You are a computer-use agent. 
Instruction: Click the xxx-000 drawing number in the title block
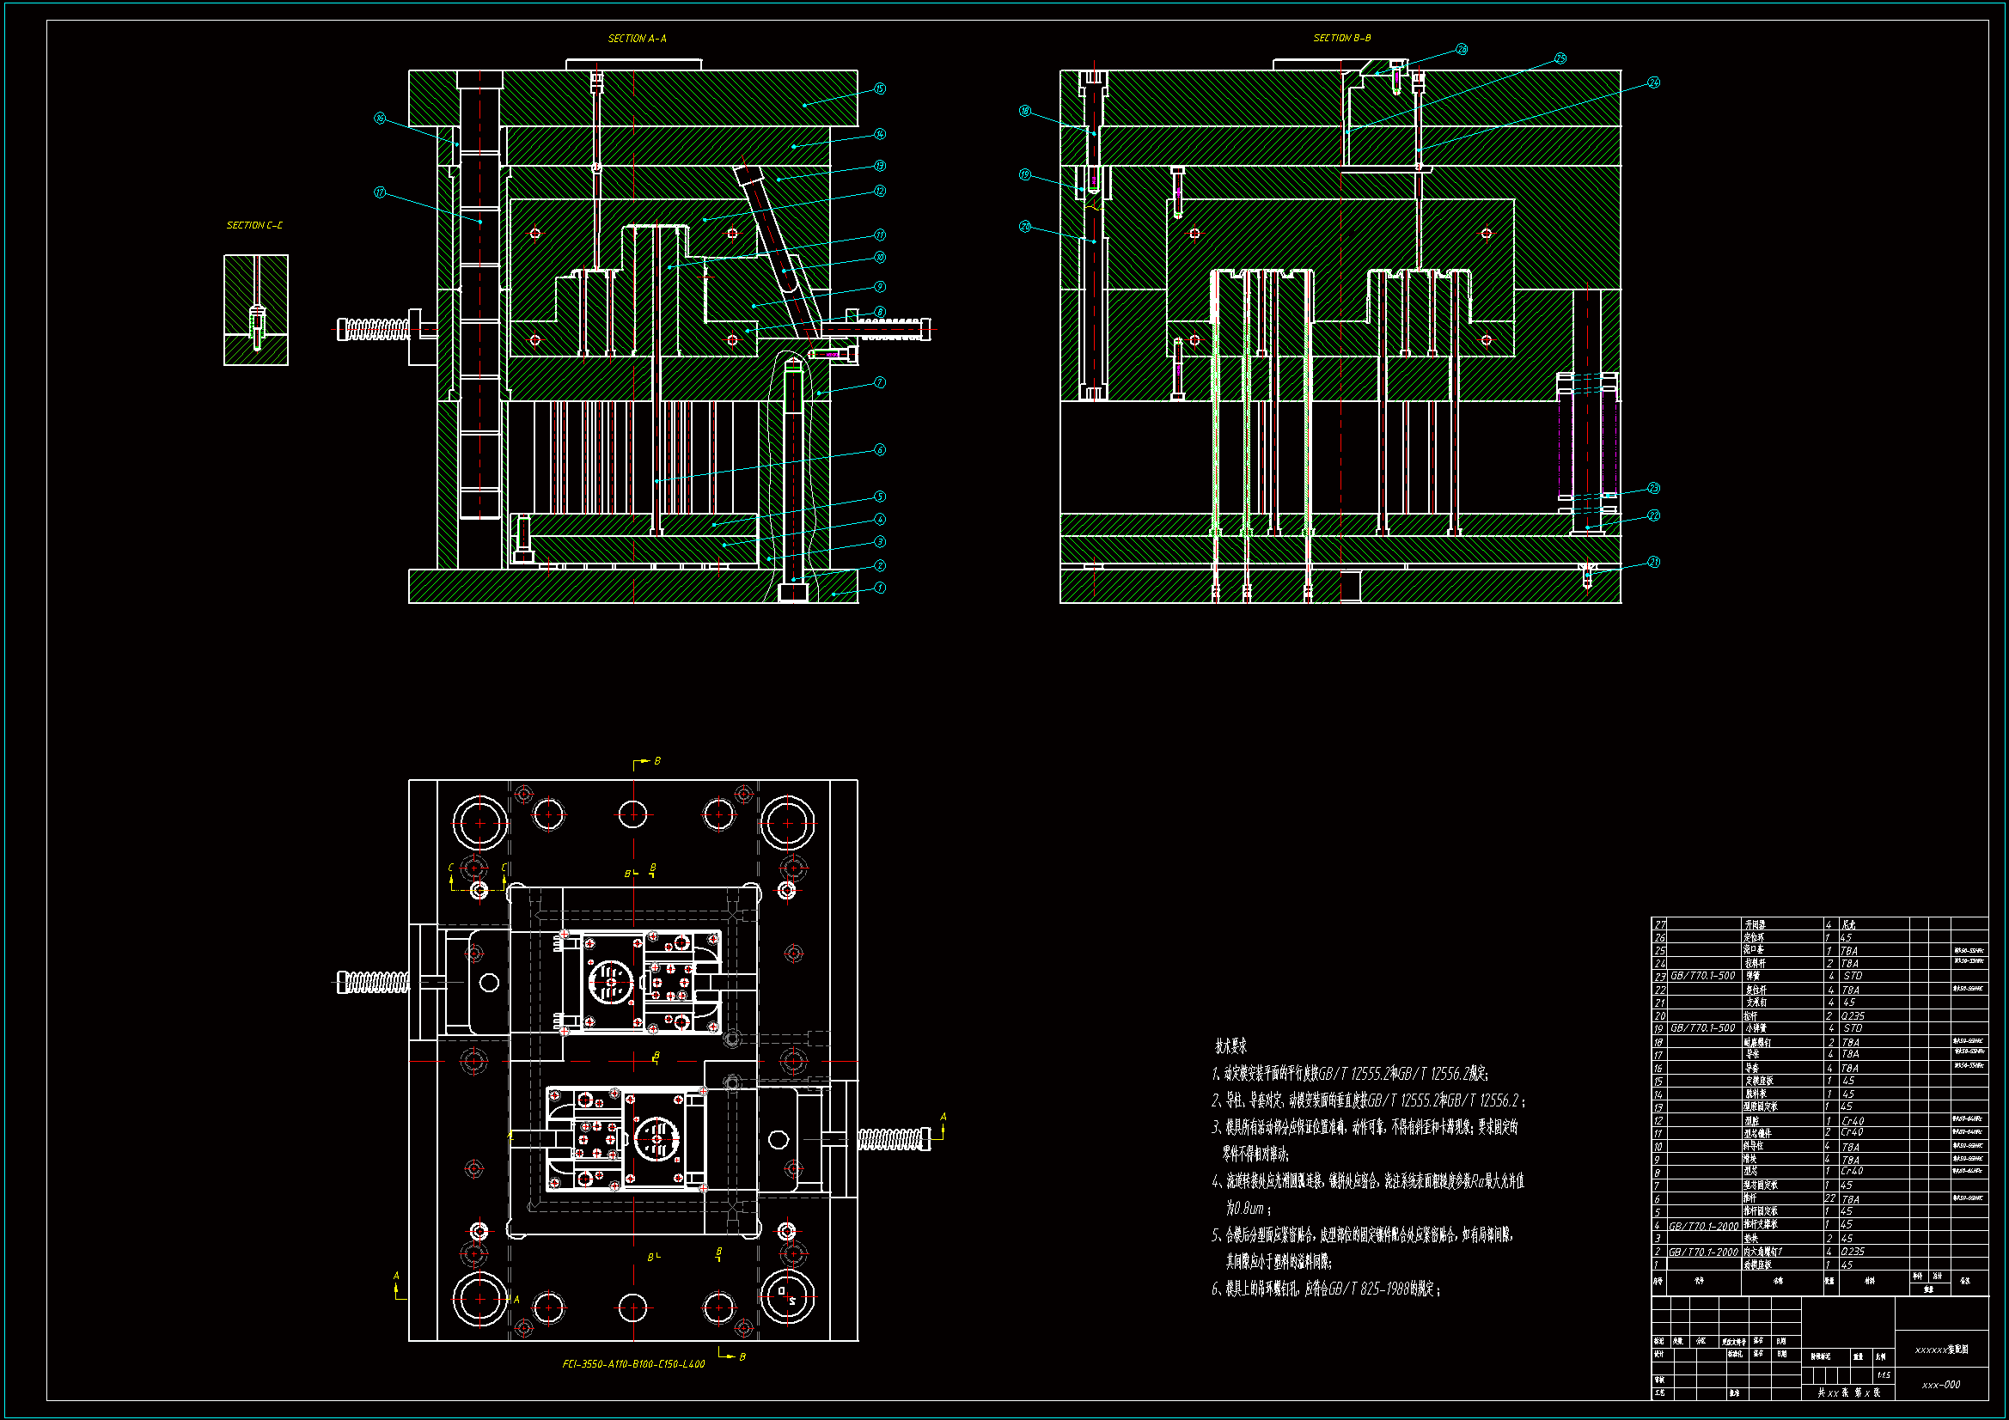point(1941,1385)
